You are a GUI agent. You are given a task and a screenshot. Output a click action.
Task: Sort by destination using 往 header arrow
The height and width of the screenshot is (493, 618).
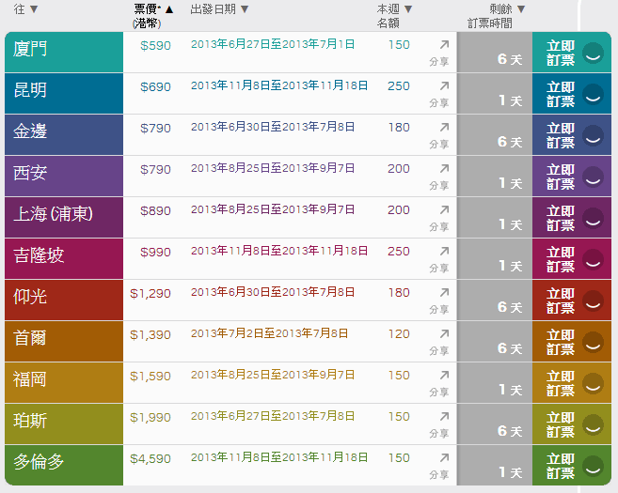34,9
